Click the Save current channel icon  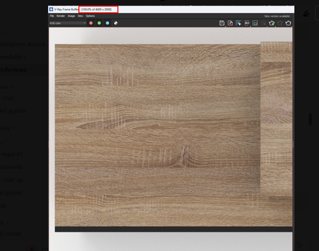222,23
